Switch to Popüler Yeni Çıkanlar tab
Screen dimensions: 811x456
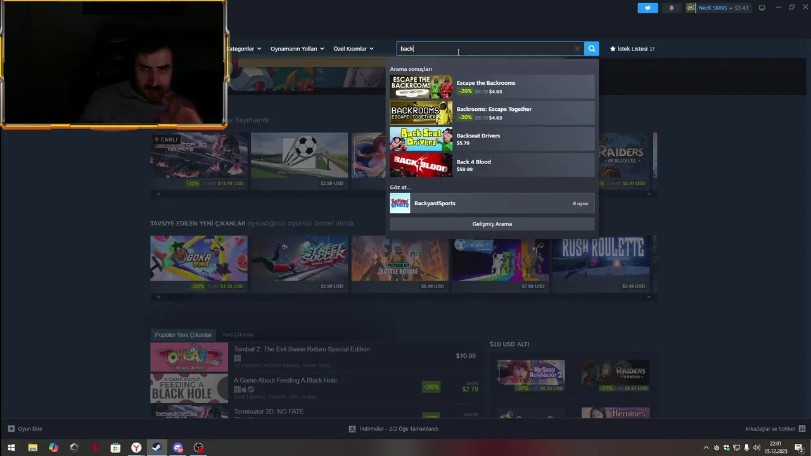pos(183,334)
